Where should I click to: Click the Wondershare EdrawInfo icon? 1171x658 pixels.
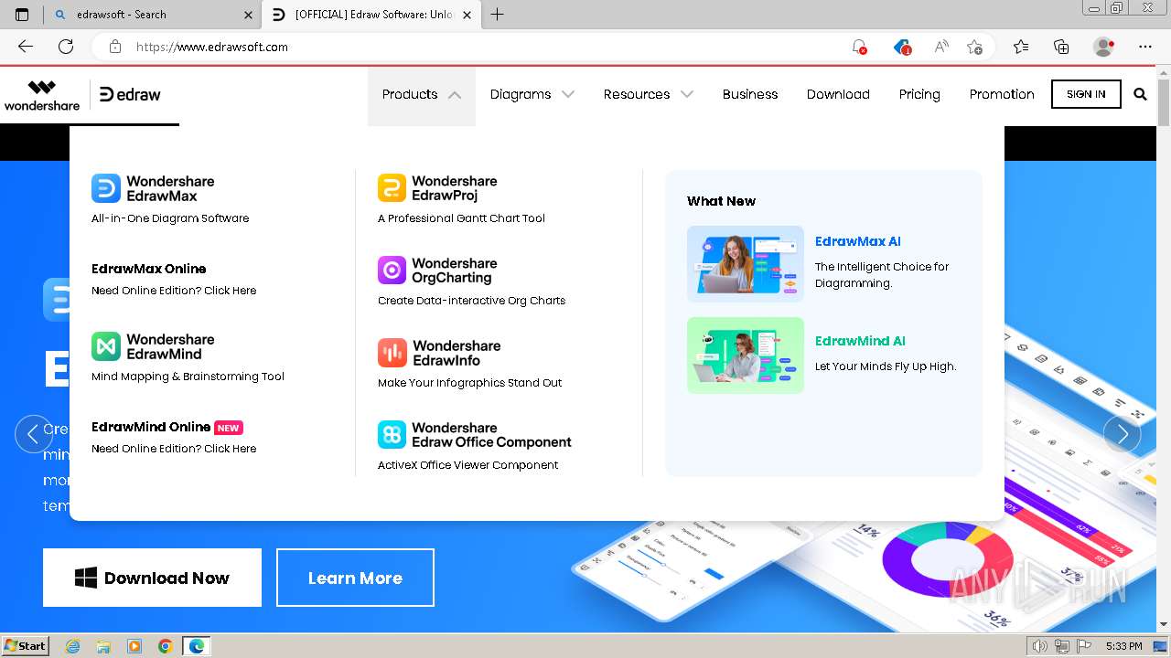[392, 353]
